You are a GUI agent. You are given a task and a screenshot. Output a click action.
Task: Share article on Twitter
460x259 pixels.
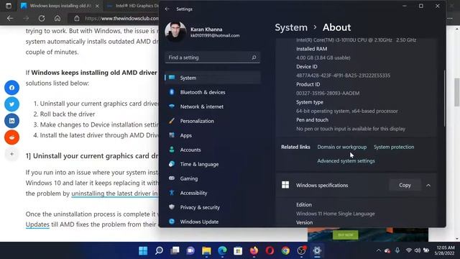point(11,104)
